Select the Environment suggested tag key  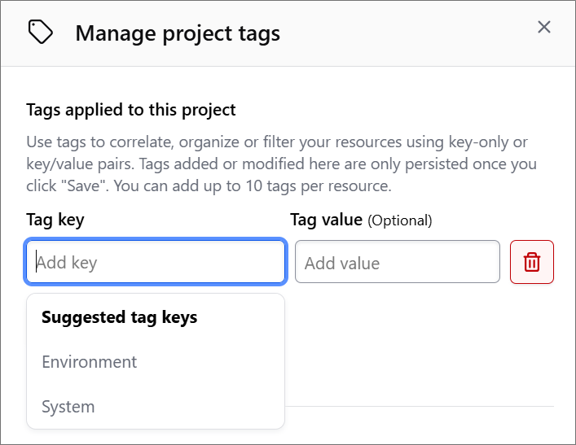[90, 362]
